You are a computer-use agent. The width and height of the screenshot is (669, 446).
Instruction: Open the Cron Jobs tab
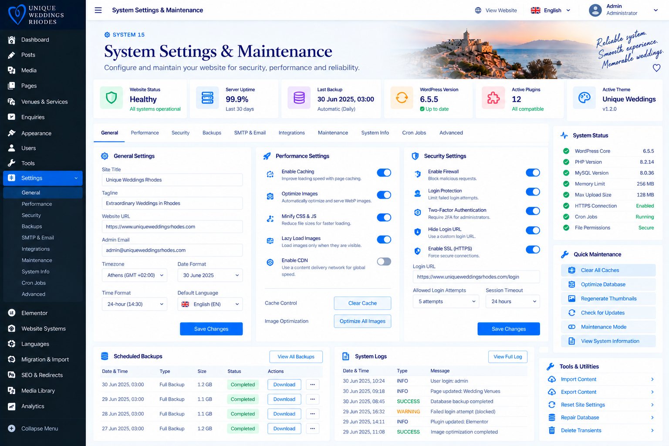[x=414, y=133]
